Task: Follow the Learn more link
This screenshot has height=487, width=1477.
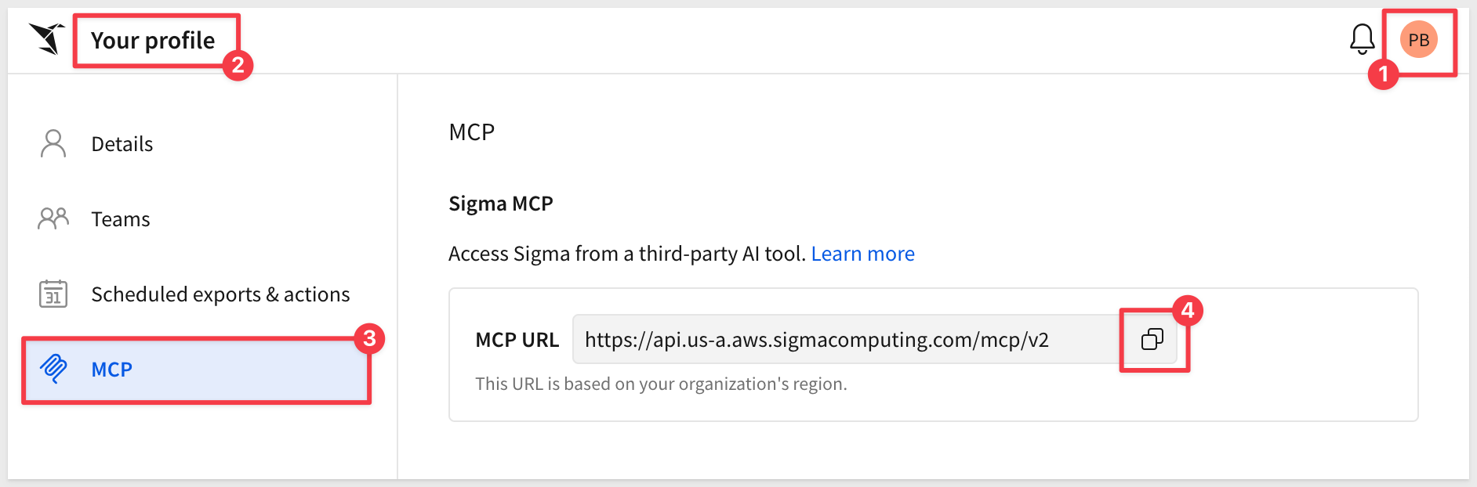Action: point(862,254)
